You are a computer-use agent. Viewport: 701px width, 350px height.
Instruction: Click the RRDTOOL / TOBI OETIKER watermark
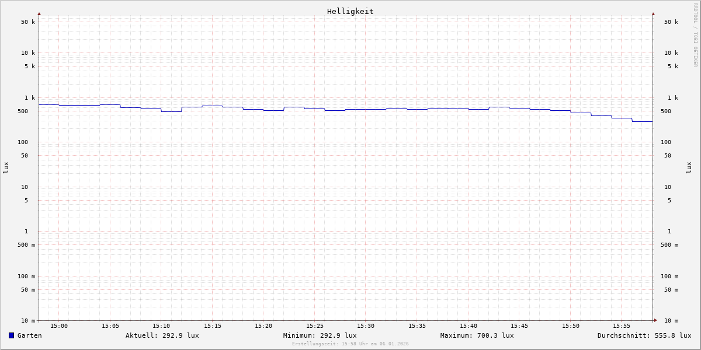[x=695, y=35]
